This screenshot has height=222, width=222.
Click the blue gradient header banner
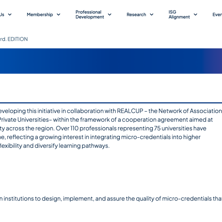click(111, 61)
